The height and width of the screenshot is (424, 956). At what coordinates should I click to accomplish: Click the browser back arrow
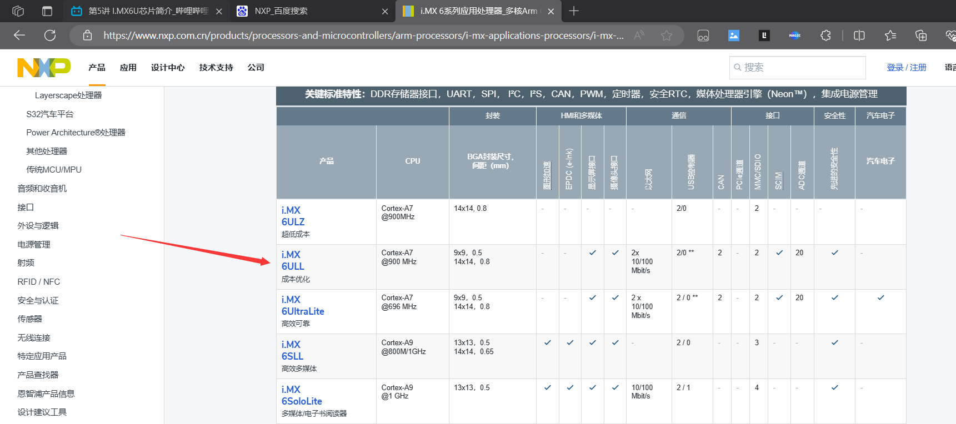(19, 36)
